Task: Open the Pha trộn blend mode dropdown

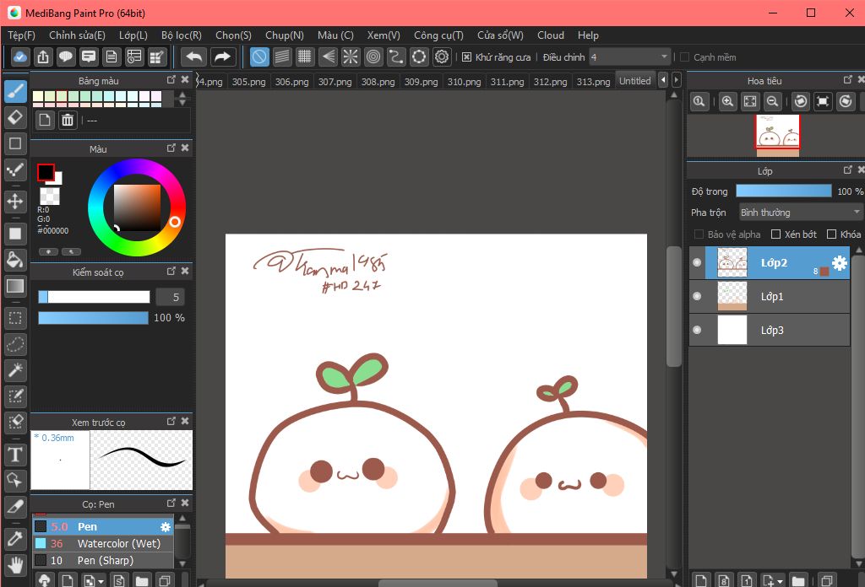Action: (800, 213)
